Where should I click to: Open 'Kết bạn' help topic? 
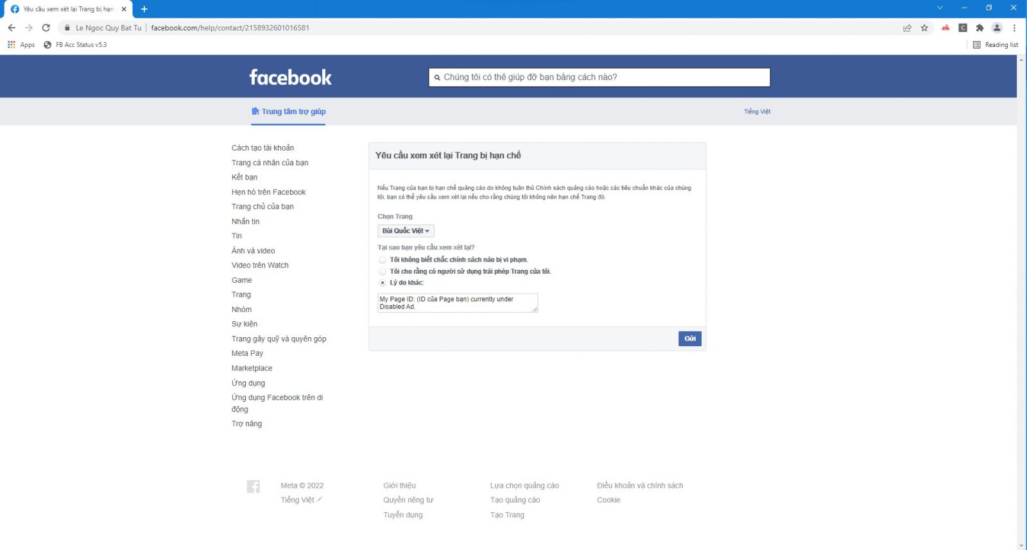[245, 178]
